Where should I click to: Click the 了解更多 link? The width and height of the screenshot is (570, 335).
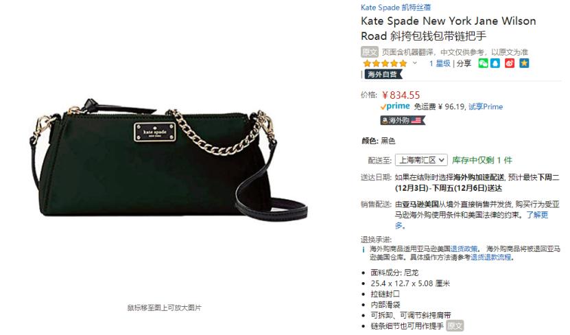coord(537,215)
